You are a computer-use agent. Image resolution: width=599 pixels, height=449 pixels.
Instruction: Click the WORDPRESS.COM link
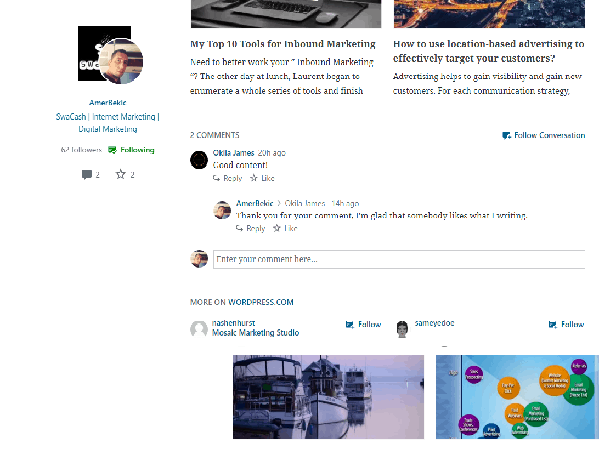click(261, 302)
